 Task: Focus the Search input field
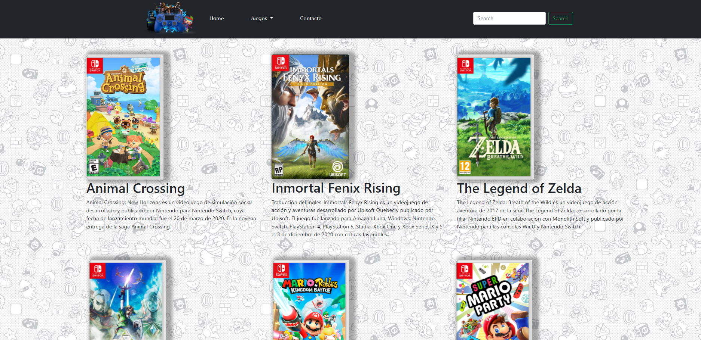pos(509,18)
